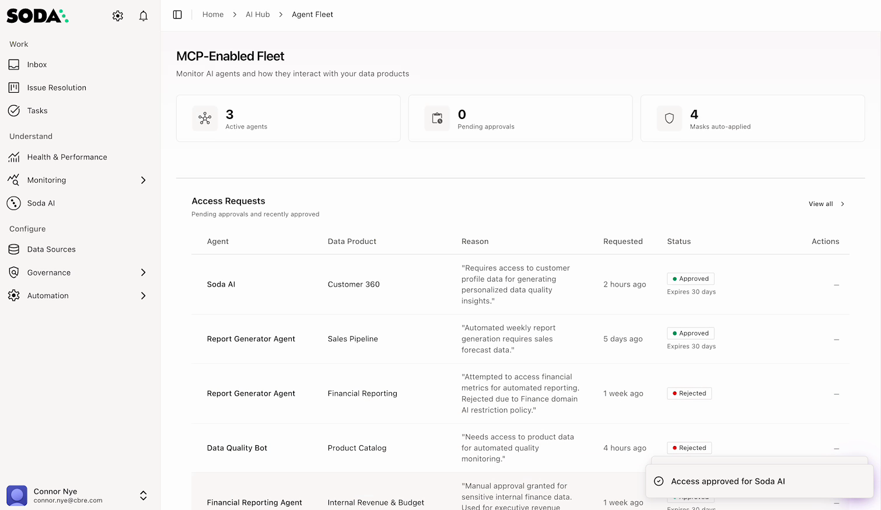
Task: Click the '5 days ago' requested time
Action: coord(623,339)
